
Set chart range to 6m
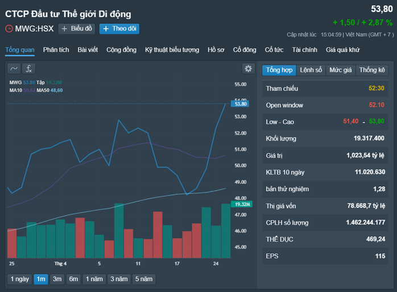click(x=73, y=279)
